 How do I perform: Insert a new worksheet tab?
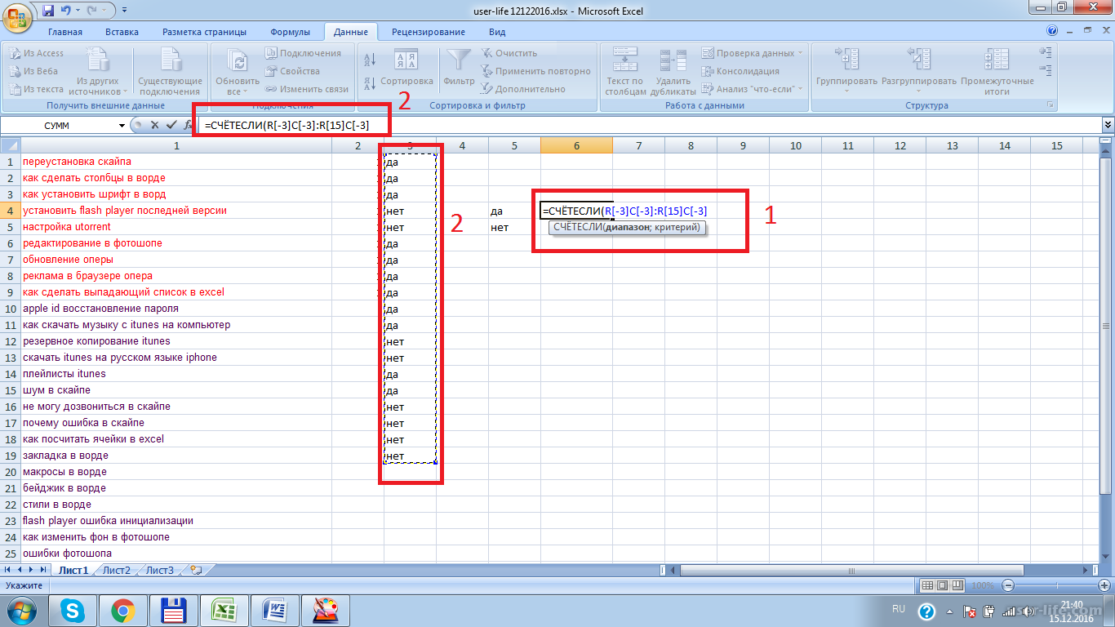coord(196,571)
